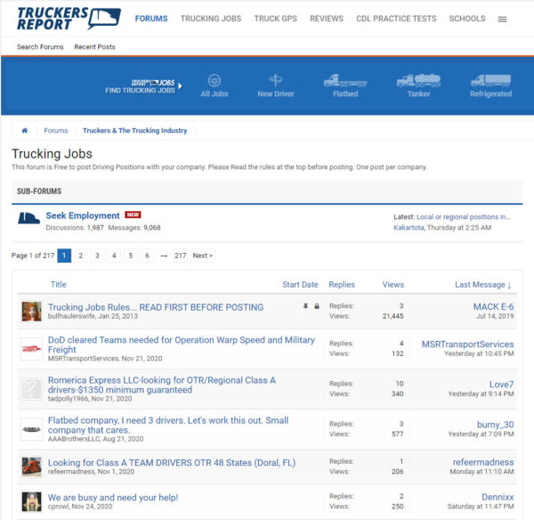Toggle Last Message sort direction
This screenshot has width=534, height=520.
pyautogui.click(x=482, y=285)
